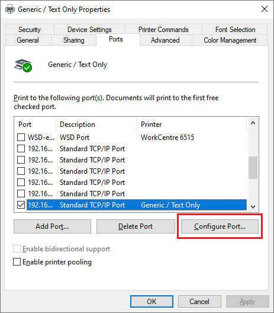
Task: Click the Generic / Text Only printer status icon
Action: [23, 66]
